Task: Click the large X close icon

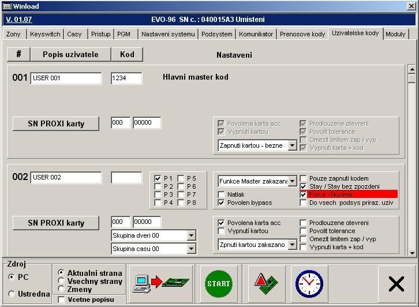Action: [396, 283]
